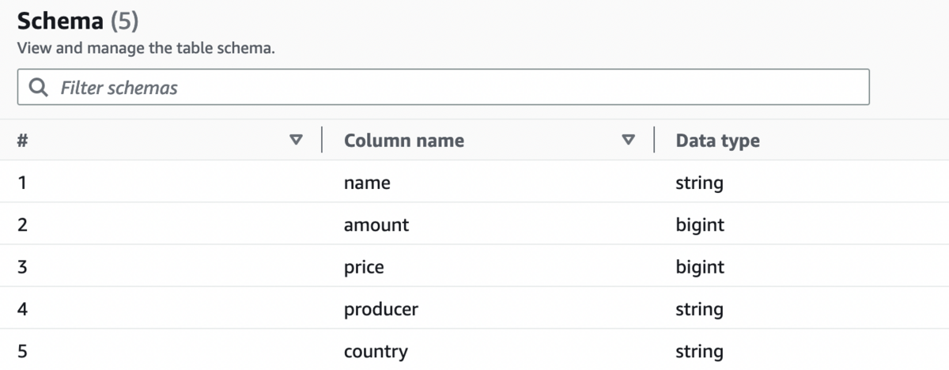Screen dimensions: 949x370
Task: Sort by the # column arrow
Action: pos(297,140)
